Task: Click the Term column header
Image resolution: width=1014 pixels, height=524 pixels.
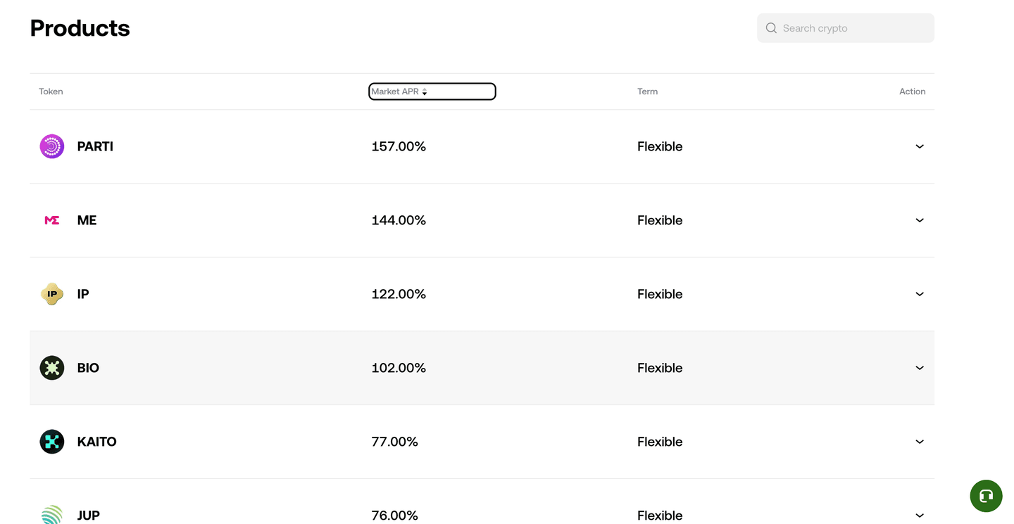Action: point(647,91)
